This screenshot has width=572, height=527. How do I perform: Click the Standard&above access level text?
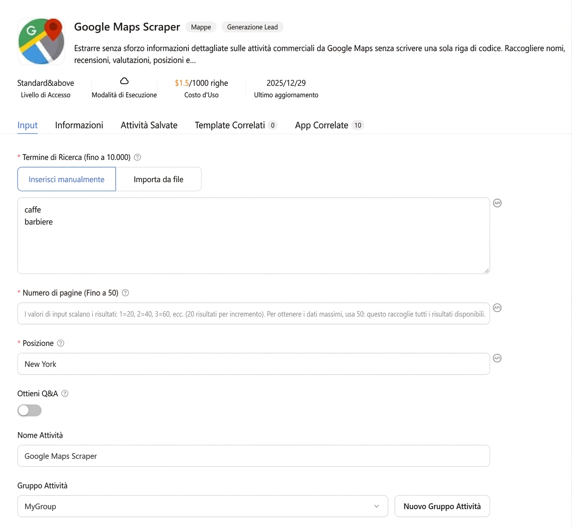point(46,83)
